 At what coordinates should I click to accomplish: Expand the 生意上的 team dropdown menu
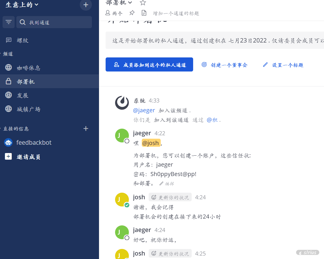pos(22,5)
